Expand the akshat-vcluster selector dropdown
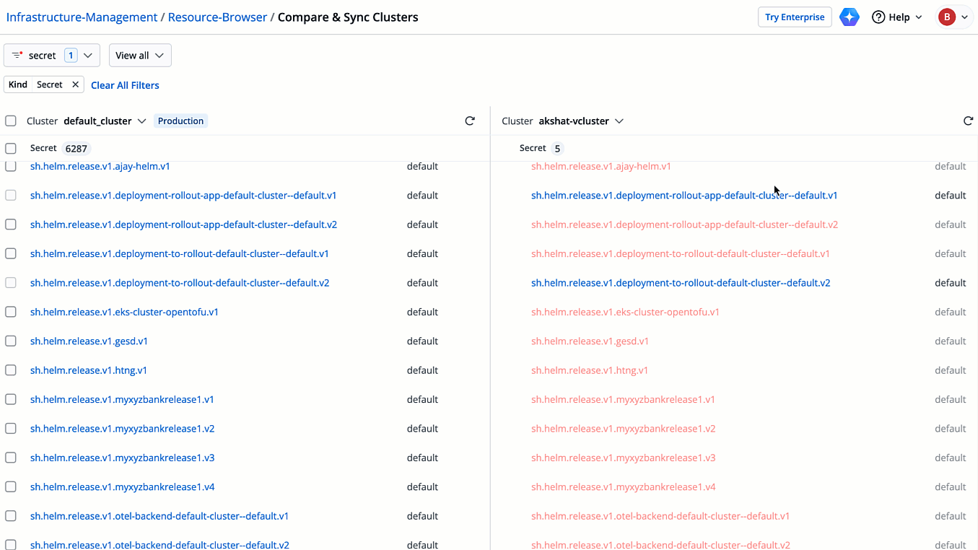This screenshot has width=978, height=550. pyautogui.click(x=619, y=121)
